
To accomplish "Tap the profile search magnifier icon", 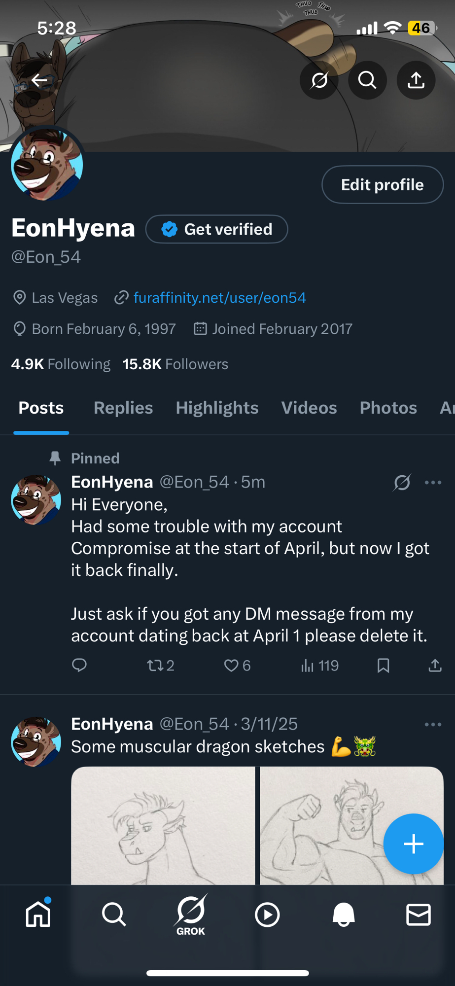I will (367, 80).
